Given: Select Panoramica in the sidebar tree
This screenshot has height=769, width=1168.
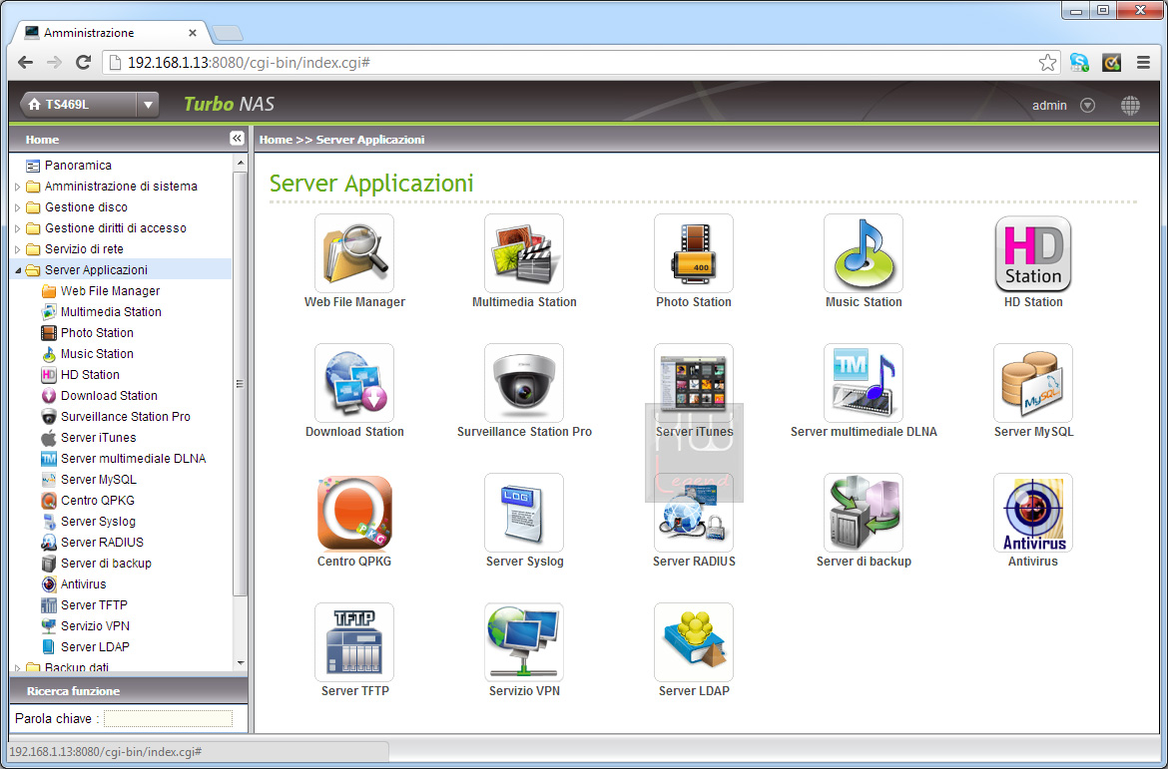Looking at the screenshot, I should click(78, 166).
